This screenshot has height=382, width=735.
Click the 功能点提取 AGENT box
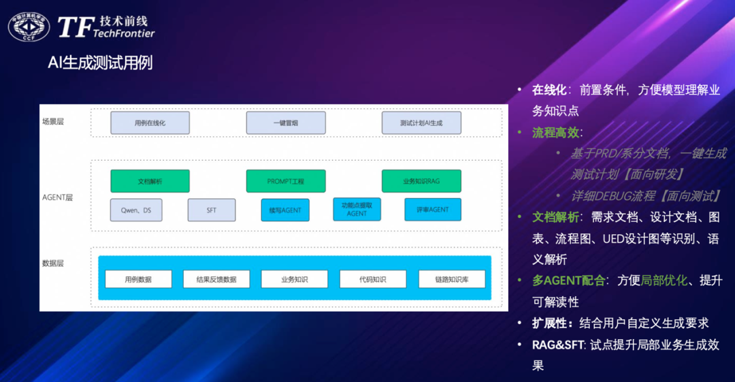tap(357, 209)
